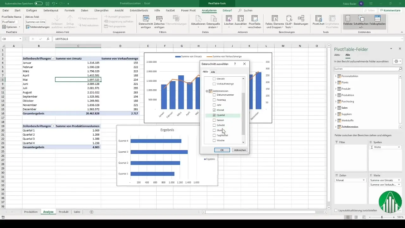Expand the Plants table
Viewport: 405px width, 228px height.
[336, 82]
